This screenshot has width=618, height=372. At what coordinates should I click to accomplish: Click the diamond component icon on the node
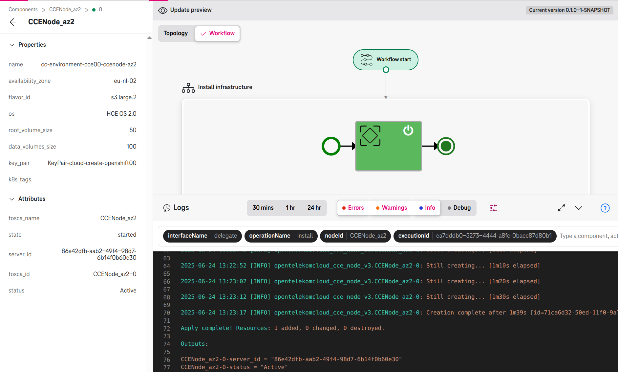370,136
